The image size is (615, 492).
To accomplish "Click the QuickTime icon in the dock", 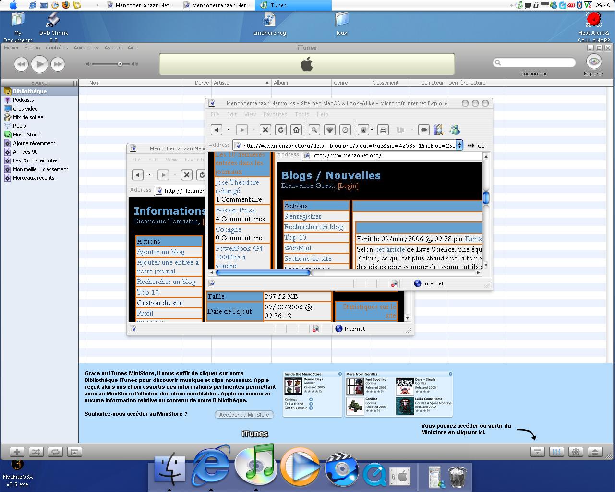I will 374,475.
